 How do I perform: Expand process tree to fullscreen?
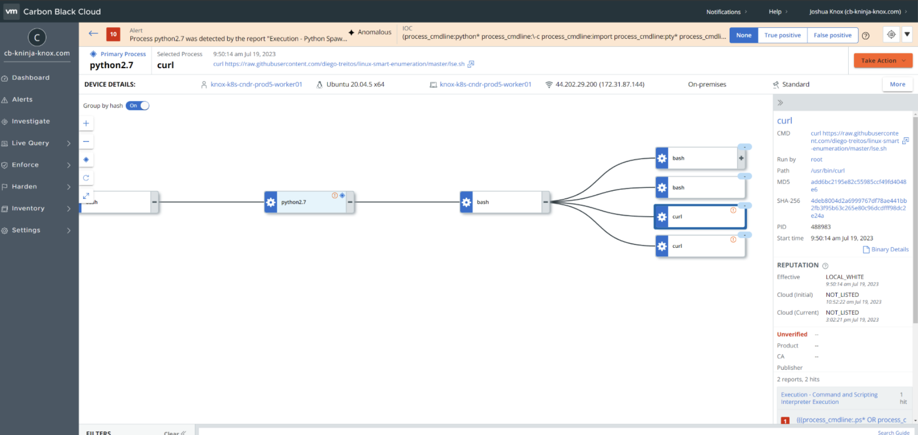86,195
